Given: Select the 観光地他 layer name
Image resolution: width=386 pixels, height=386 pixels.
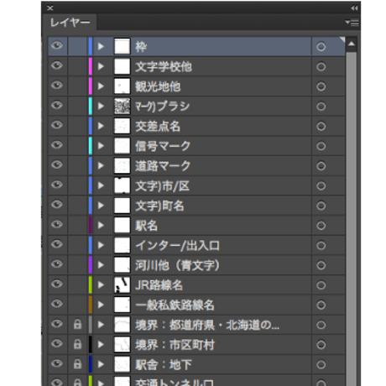Looking at the screenshot, I should [158, 86].
